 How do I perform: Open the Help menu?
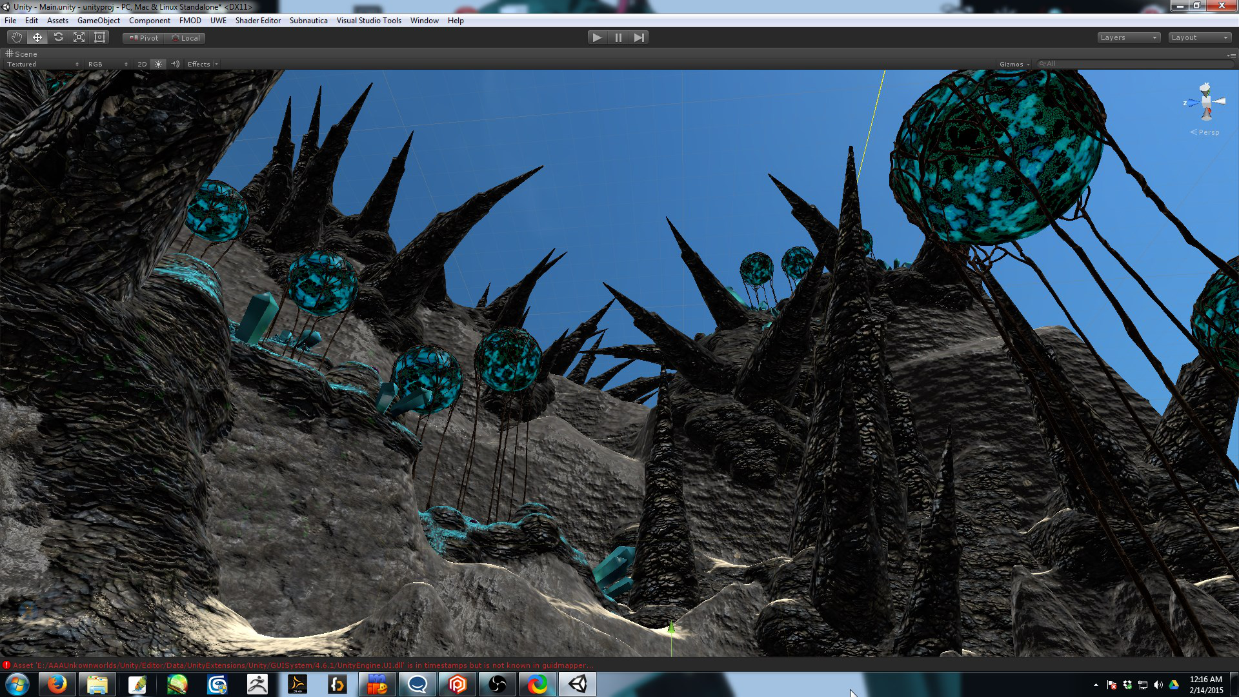tap(456, 21)
